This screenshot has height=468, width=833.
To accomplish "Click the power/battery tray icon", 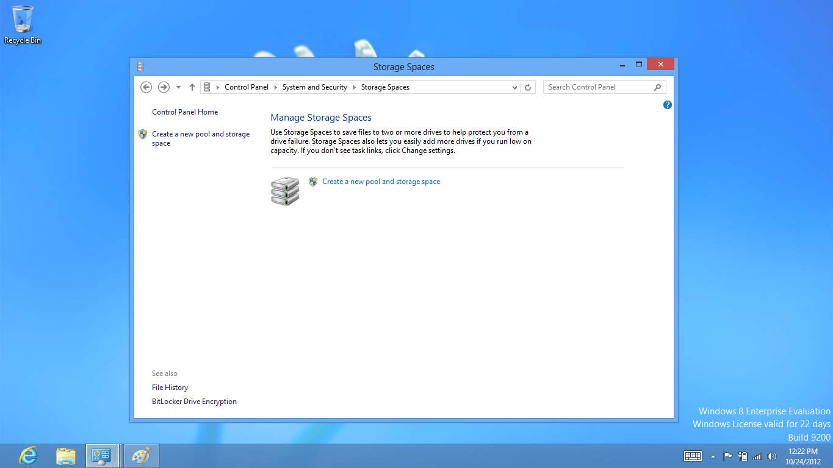I will point(743,456).
